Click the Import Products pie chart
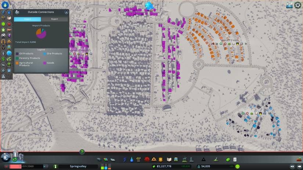The height and width of the screenshot is (170, 303). pyautogui.click(x=41, y=33)
